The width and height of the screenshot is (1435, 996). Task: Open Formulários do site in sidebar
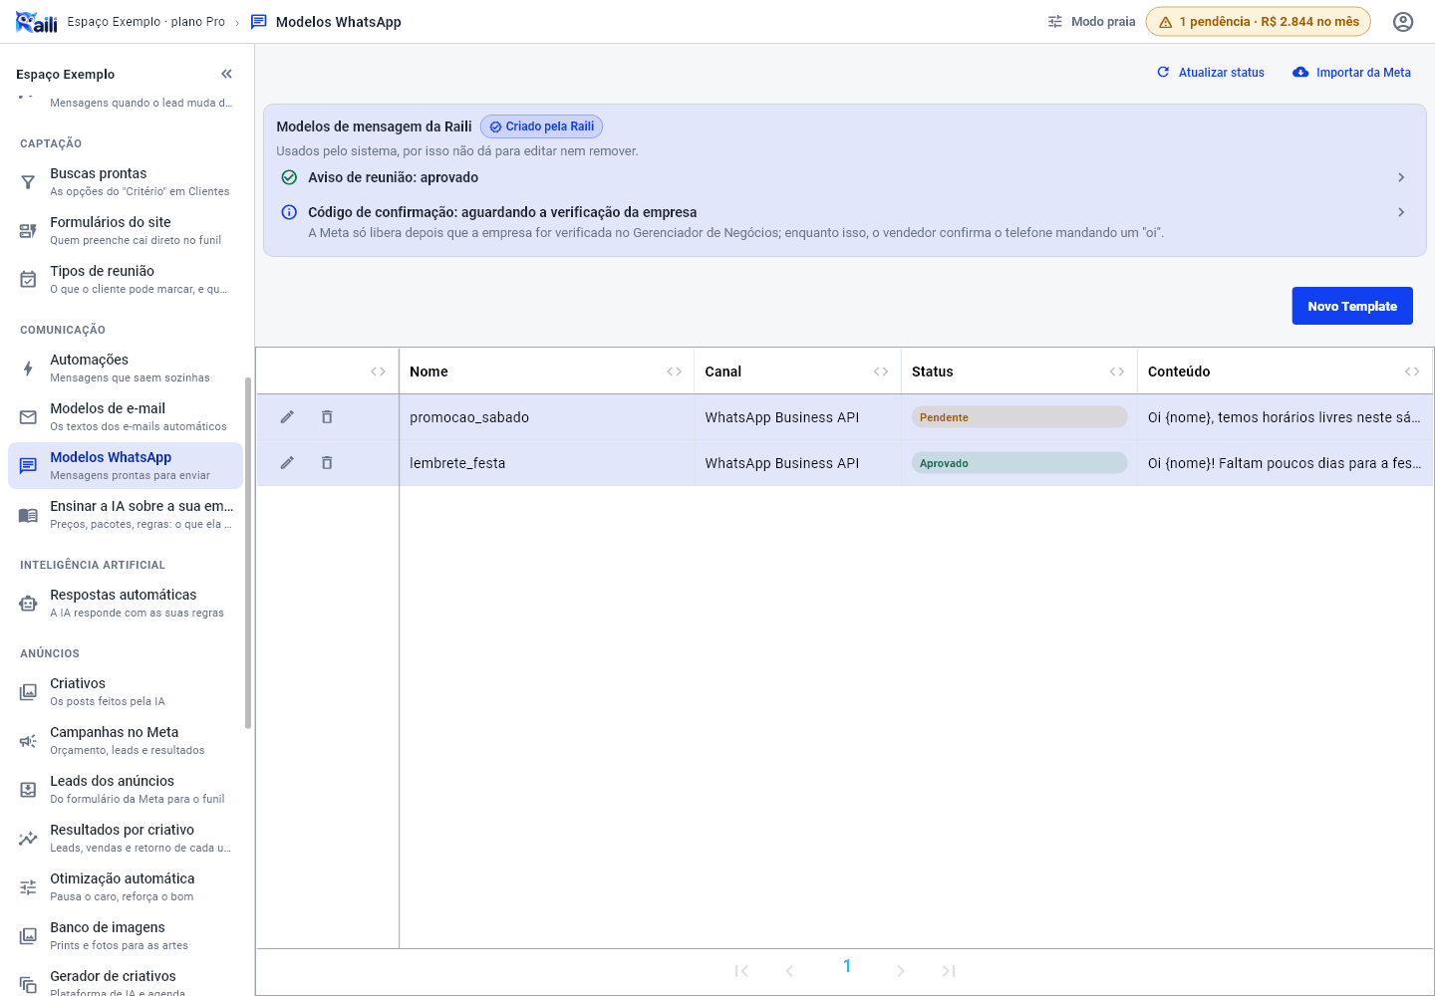[126, 230]
